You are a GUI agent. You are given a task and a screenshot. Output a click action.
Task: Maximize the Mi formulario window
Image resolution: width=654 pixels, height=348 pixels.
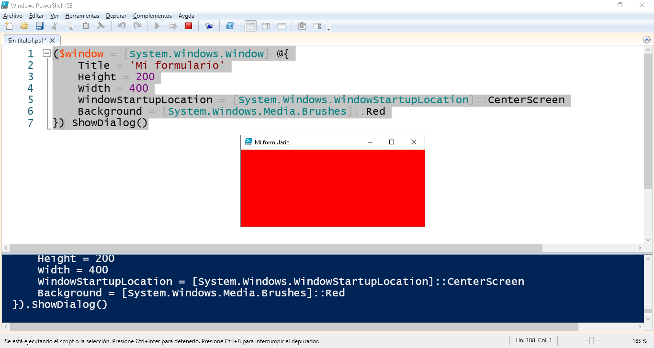point(392,142)
